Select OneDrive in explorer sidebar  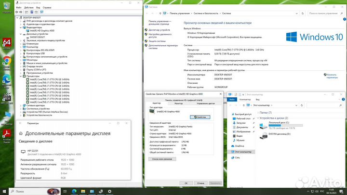pos(239,146)
